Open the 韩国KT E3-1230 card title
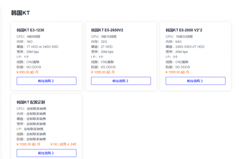Screen dimensions: 239x159 pyautogui.click(x=30, y=30)
